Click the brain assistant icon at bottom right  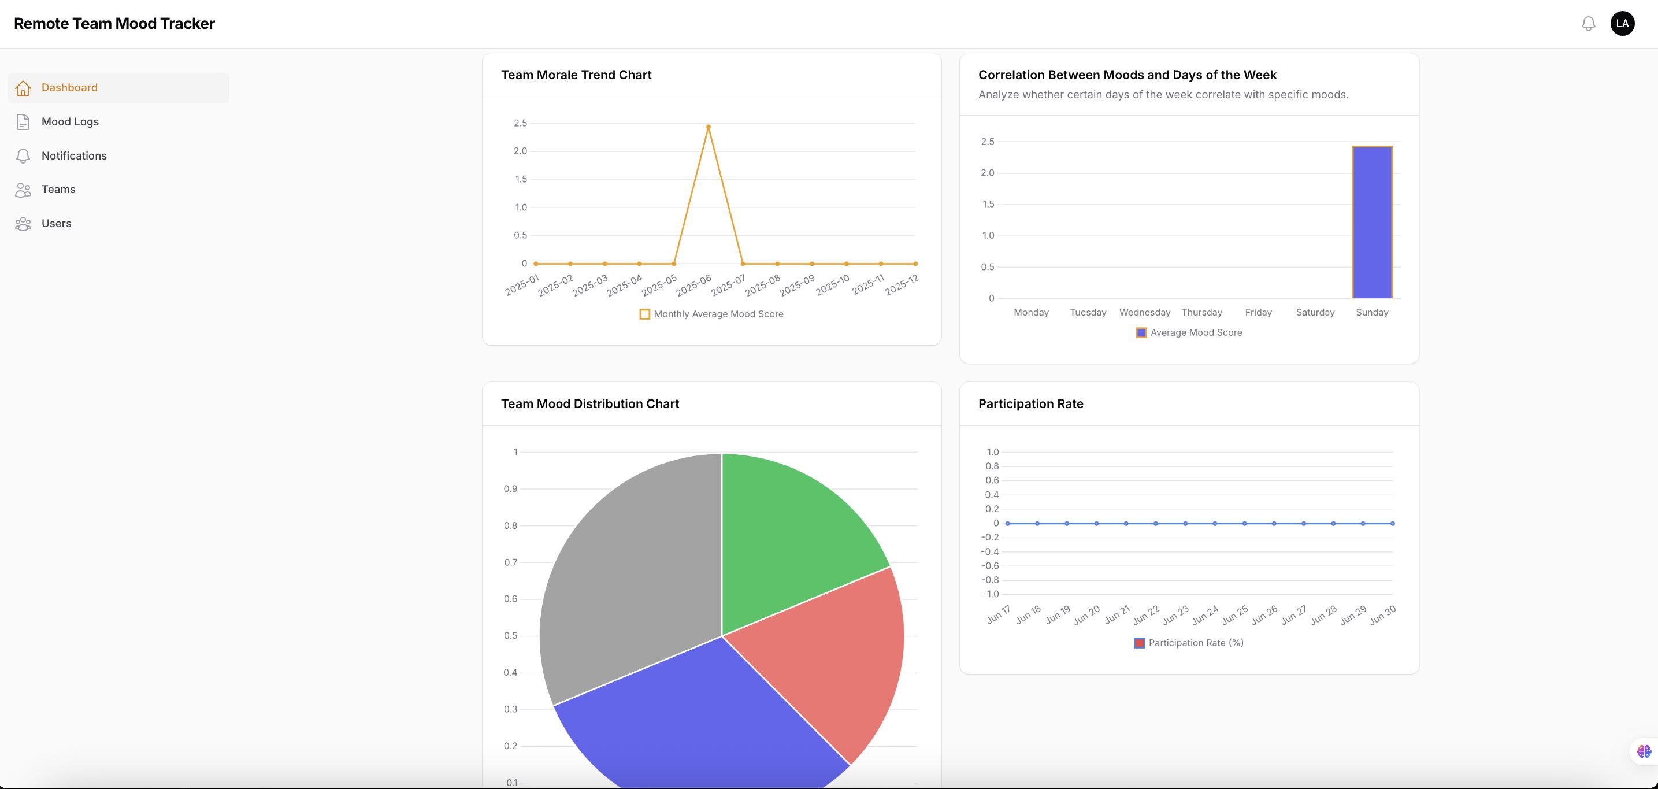tap(1644, 751)
